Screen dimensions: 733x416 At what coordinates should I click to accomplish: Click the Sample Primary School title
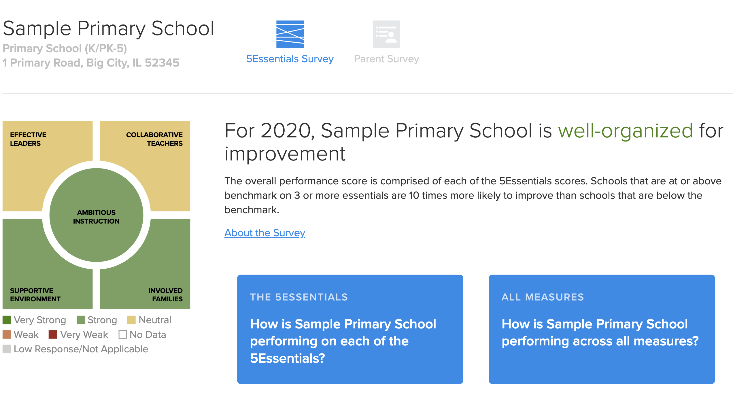pyautogui.click(x=109, y=29)
